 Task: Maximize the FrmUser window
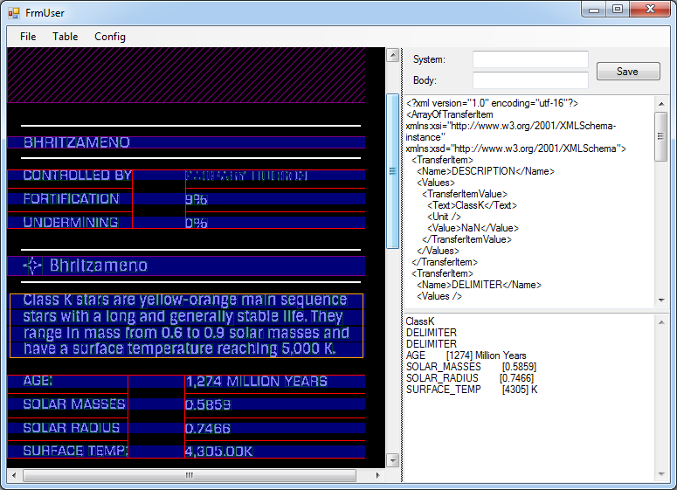click(x=618, y=9)
